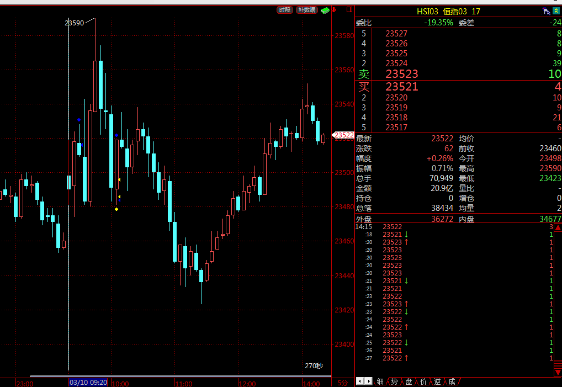Click the 今开 value 23498
This screenshot has height=387, width=562.
tap(550, 158)
